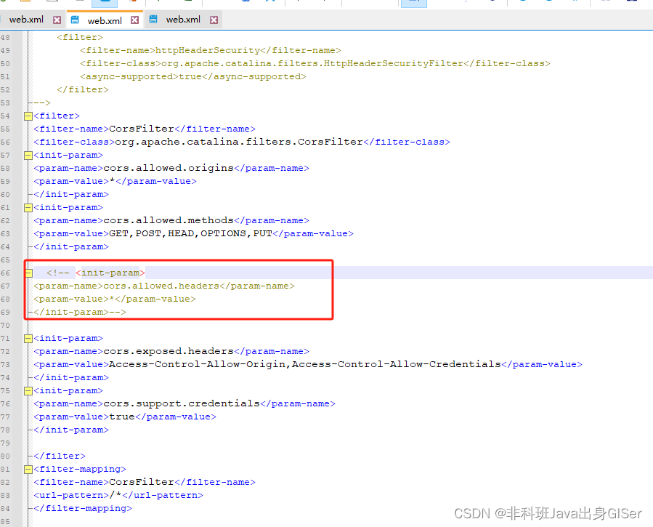Collapse the init-param block at line 71
653x527 pixels.
(28, 338)
